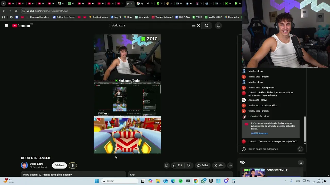Open Discord from the taskbar
Viewport: 330px width, 185px height.
226,181
